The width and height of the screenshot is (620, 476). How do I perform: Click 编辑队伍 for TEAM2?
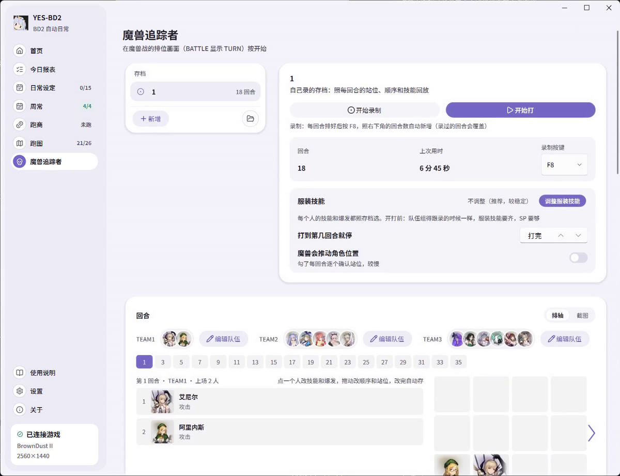[x=388, y=339]
